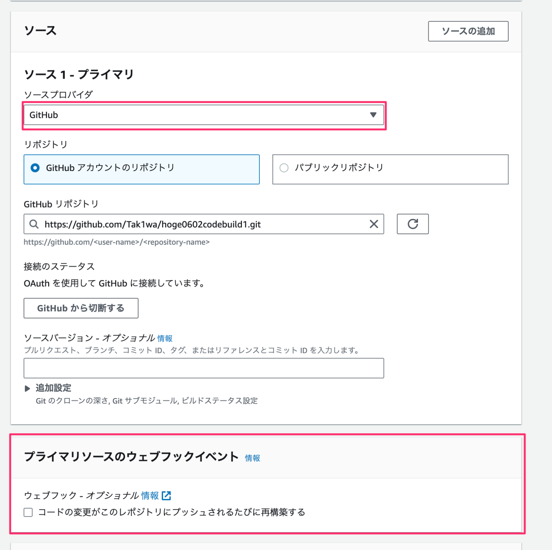The height and width of the screenshot is (550, 552).
Task: Click the dropdown caret on source provider
Action: 374,115
